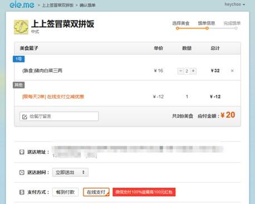
Task: Open the 上上签冒菜双拼饭 breadcrumb link
Action: (x=58, y=5)
